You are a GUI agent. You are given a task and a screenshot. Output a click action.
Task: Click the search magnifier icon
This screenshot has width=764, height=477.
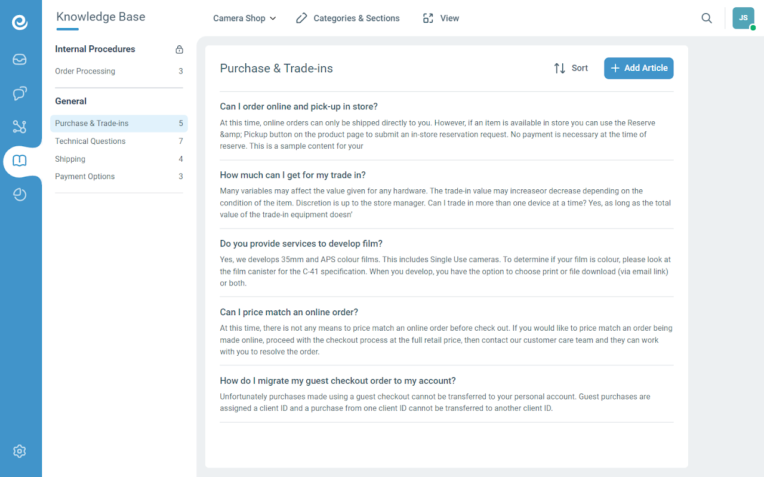(707, 19)
